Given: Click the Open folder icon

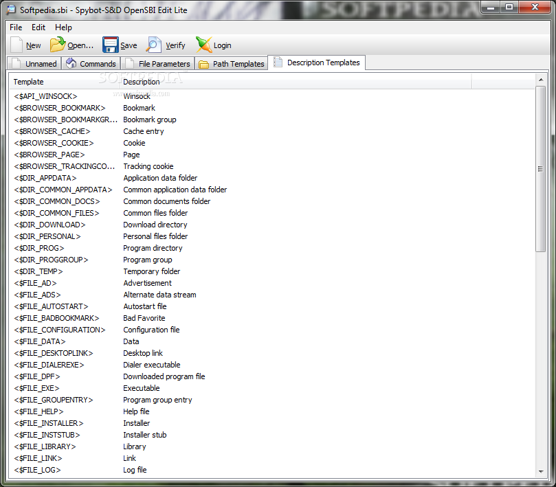Looking at the screenshot, I should (58, 45).
